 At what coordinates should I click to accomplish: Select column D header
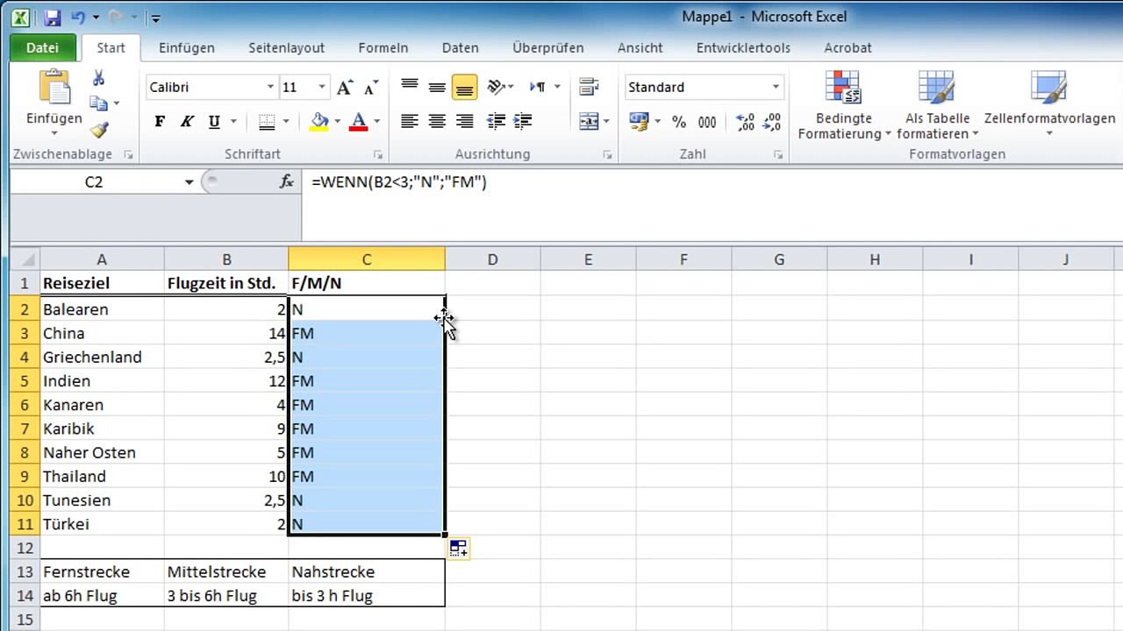tap(492, 259)
